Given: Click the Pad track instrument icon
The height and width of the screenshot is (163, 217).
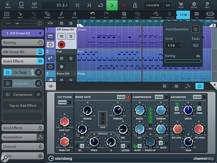Looking at the screenshot, I should (x=50, y=58).
